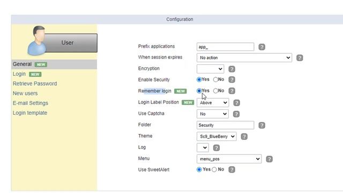Open the Use Captcha dropdown
This screenshot has height=193, width=343.
point(212,114)
